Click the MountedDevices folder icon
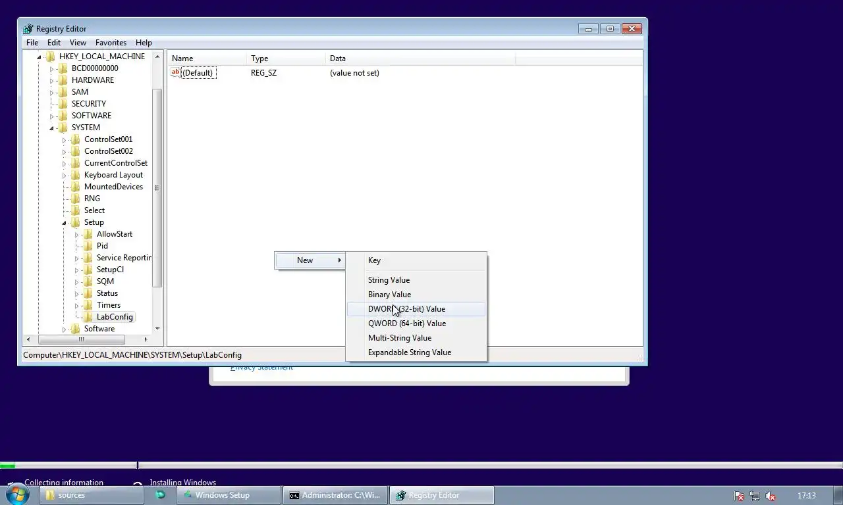Viewport: 843px width, 505px height. click(75, 187)
